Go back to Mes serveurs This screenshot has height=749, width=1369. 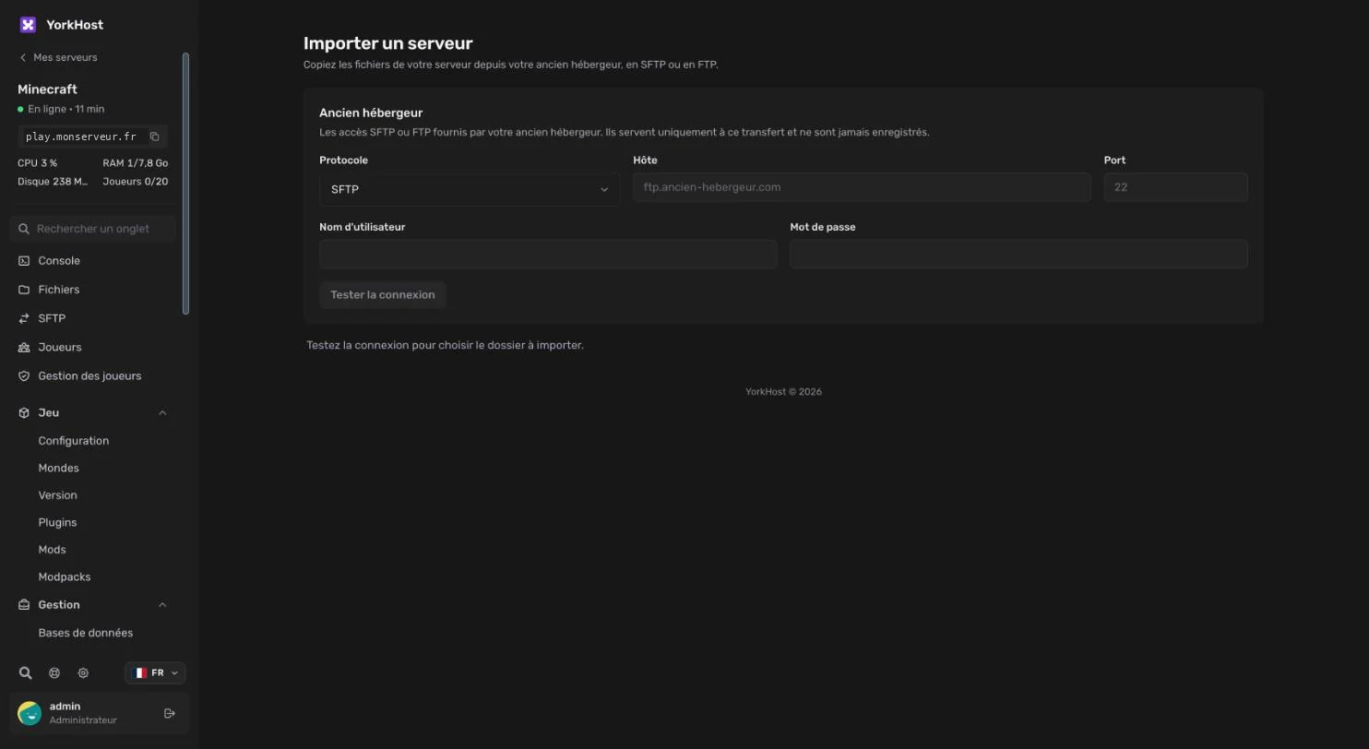coord(57,57)
